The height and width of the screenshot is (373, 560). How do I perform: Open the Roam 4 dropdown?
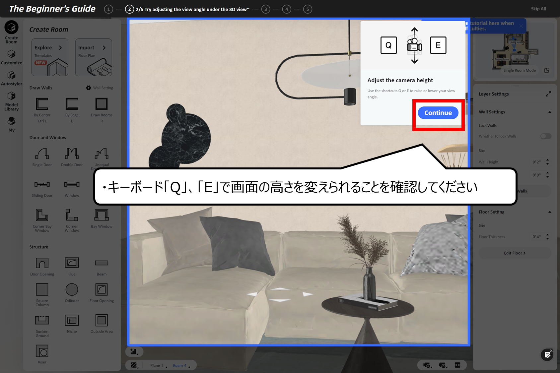181,365
